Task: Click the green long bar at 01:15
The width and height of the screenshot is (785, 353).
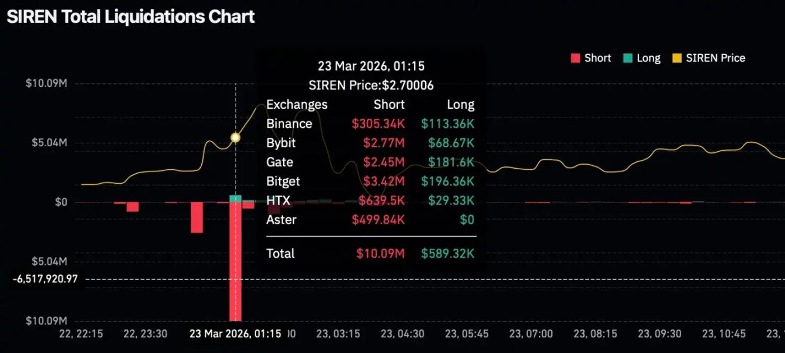Action: (235, 198)
